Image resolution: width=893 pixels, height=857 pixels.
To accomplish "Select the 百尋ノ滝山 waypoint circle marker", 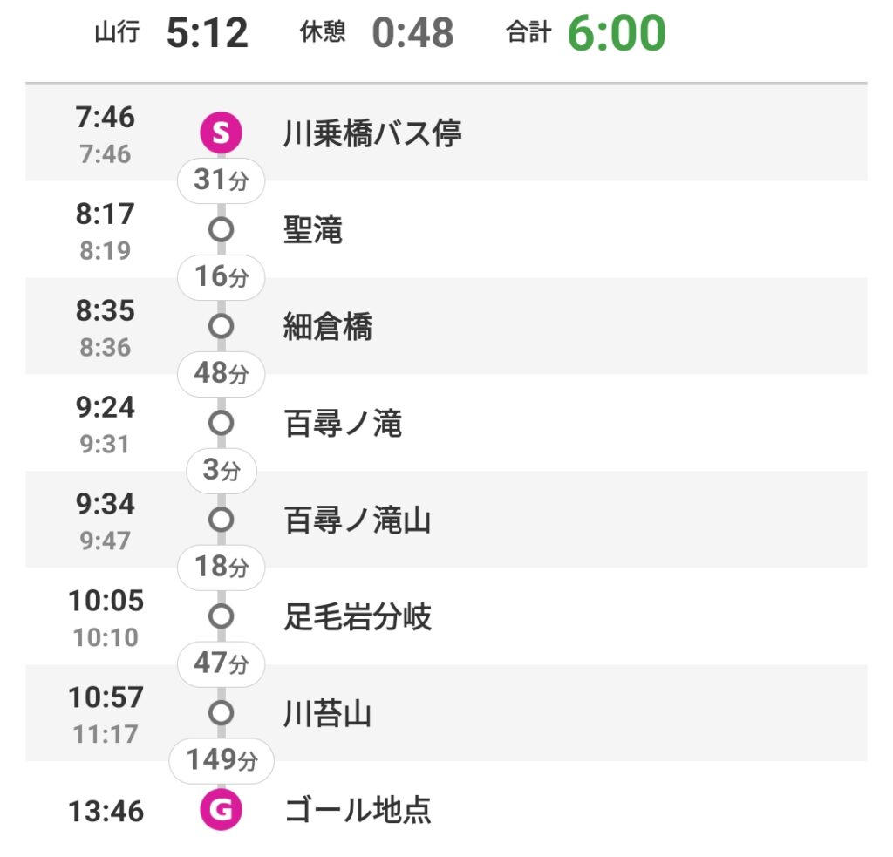I will click(221, 520).
